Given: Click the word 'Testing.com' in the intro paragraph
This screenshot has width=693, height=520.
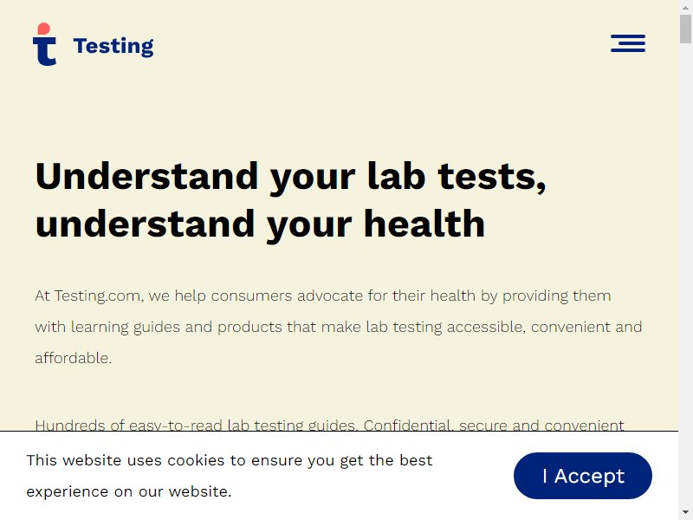Looking at the screenshot, I should point(99,296).
